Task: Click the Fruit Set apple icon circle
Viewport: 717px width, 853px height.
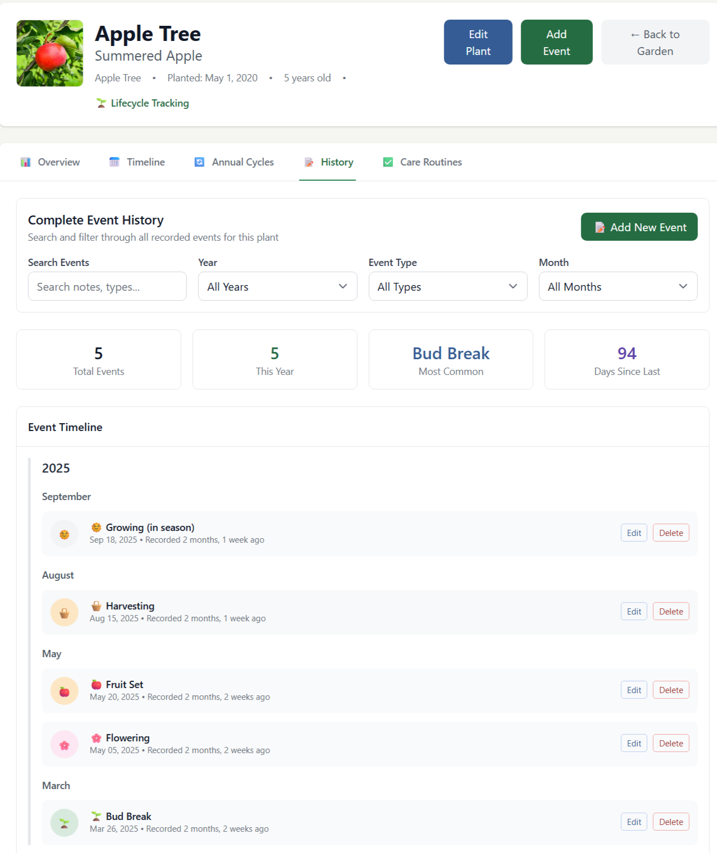Action: 65,691
